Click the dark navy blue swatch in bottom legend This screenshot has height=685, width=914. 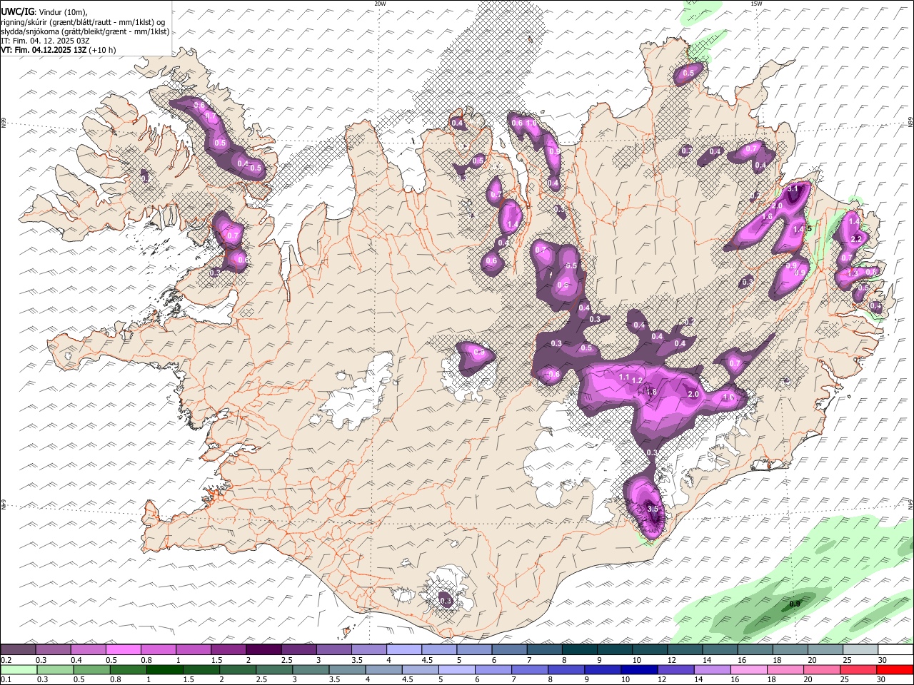click(x=639, y=669)
